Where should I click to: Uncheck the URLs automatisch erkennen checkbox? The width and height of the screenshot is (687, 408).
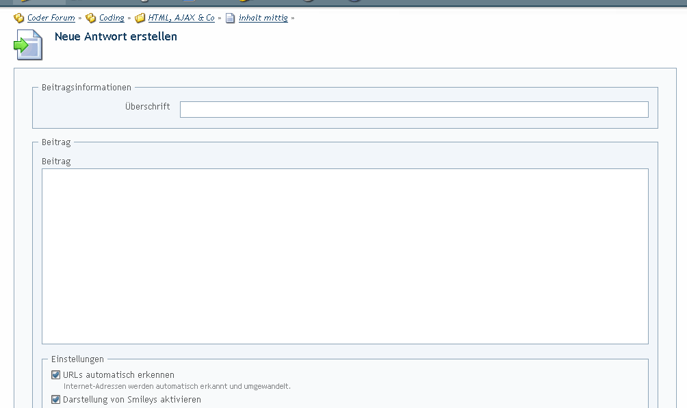tap(56, 375)
